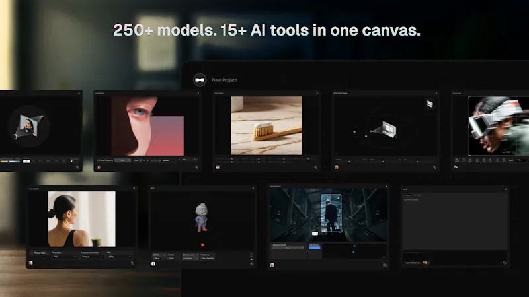This screenshot has width=529, height=297.
Task: Click the corridor video preview
Action: (x=328, y=215)
